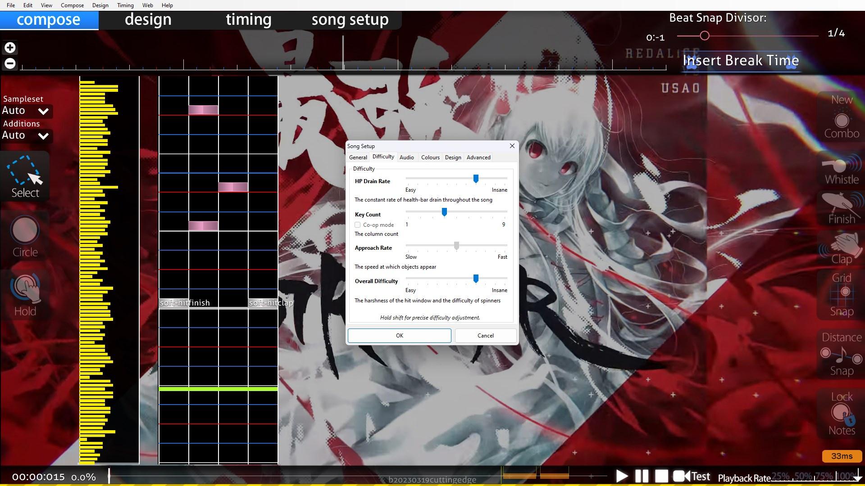The image size is (865, 486).
Task: Drag the Overall Difficulty slider
Action: pos(476,278)
